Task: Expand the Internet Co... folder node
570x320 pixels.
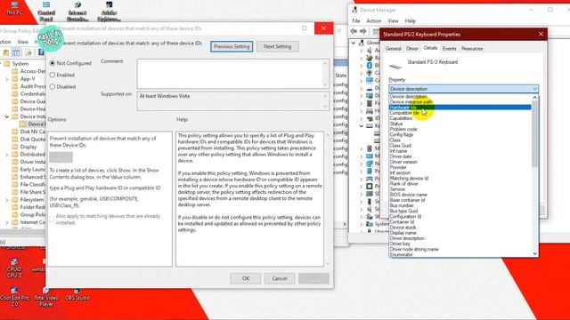Action: pyautogui.click(x=6, y=222)
